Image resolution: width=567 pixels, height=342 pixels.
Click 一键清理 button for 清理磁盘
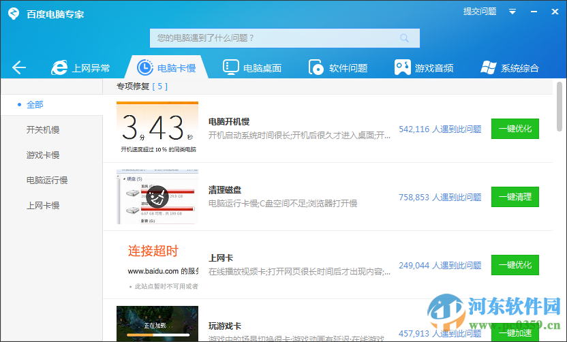515,197
